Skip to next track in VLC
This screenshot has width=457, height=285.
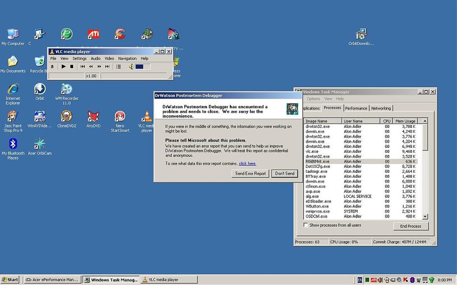pyautogui.click(x=107, y=67)
